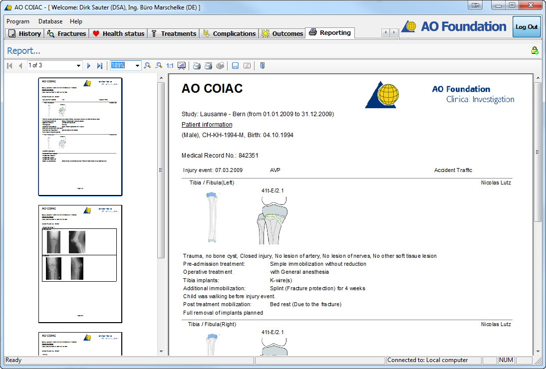Select page 2 thumbnail with X-rays
546x369 pixels.
click(80, 264)
